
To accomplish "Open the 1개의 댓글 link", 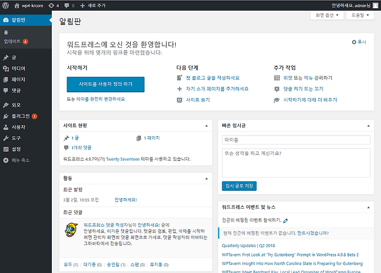I will [81, 148].
